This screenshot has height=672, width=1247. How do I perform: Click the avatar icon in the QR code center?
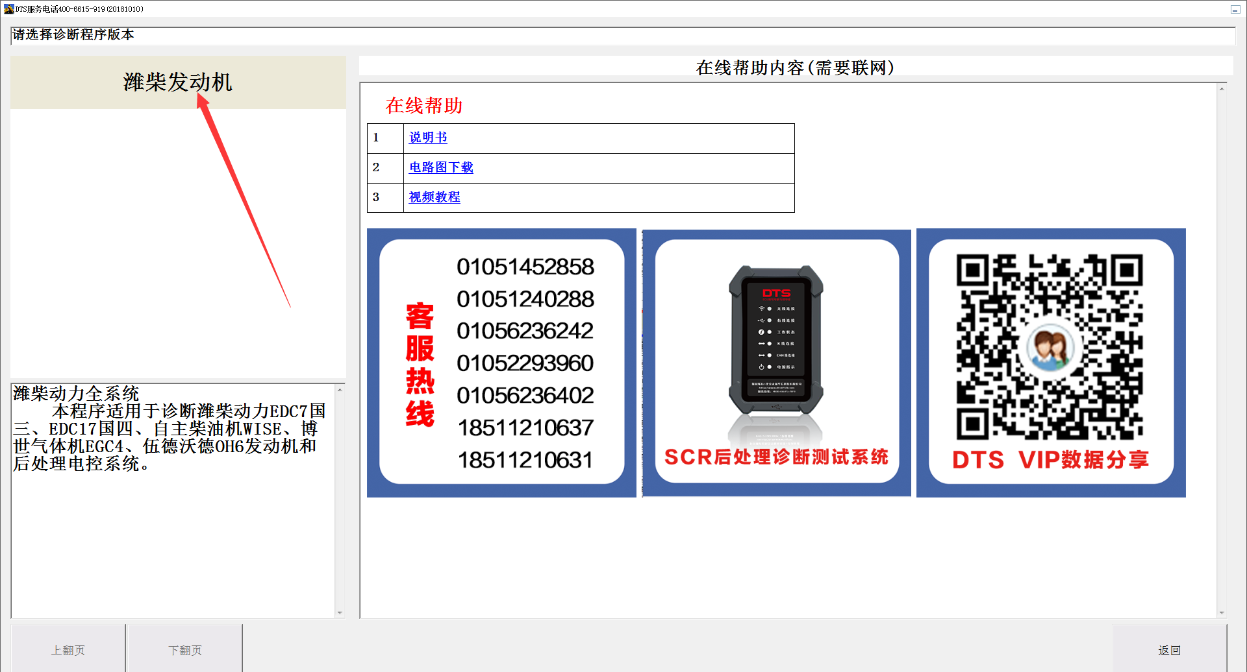[1050, 348]
